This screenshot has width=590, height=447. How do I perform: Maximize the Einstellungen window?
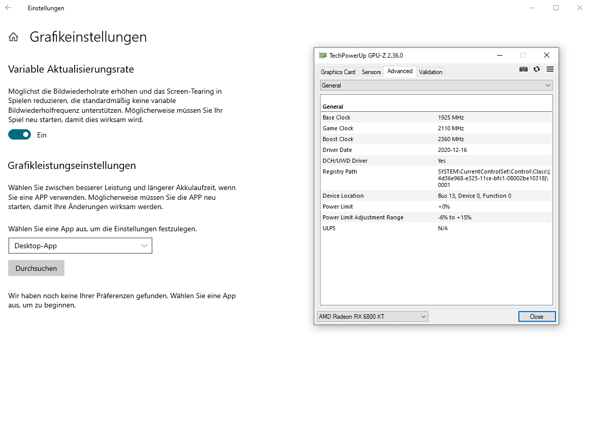pyautogui.click(x=556, y=8)
